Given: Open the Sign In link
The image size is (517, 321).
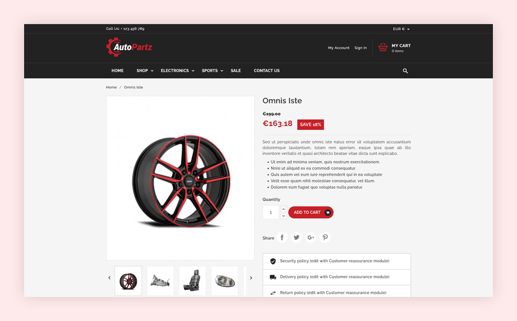Looking at the screenshot, I should pos(361,48).
